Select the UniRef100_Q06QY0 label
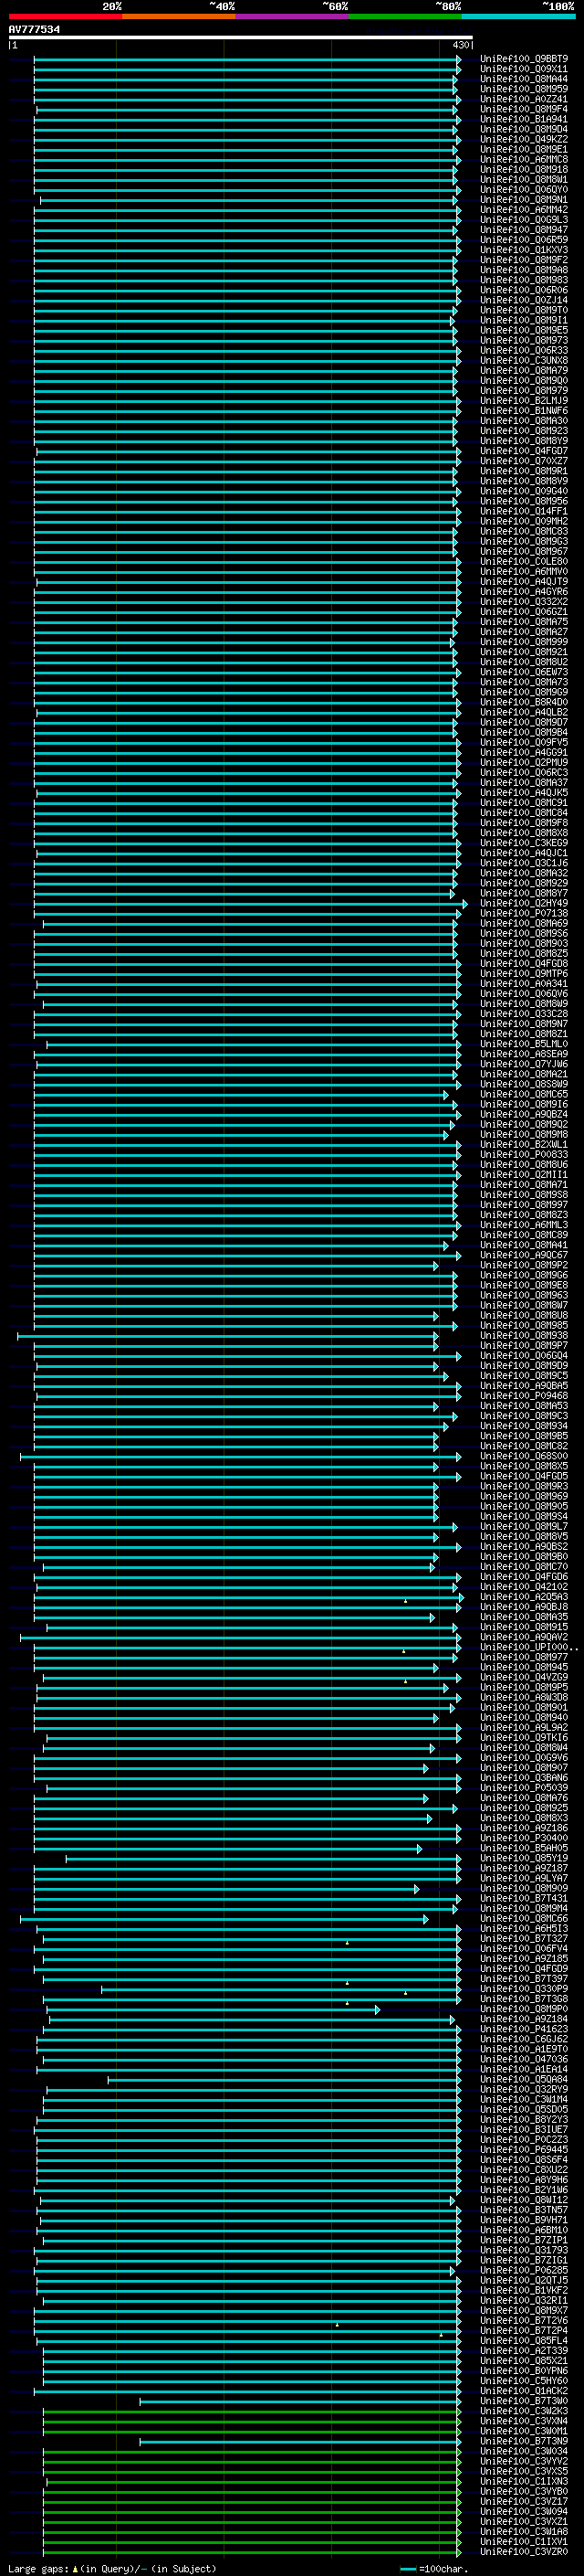 (523, 190)
